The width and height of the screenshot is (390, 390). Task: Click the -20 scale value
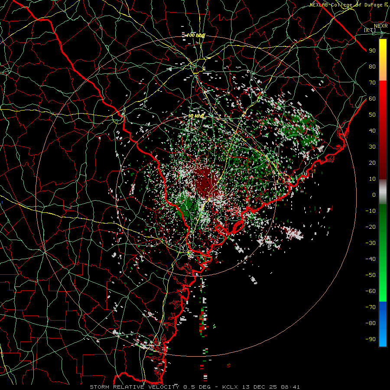pos(370,227)
